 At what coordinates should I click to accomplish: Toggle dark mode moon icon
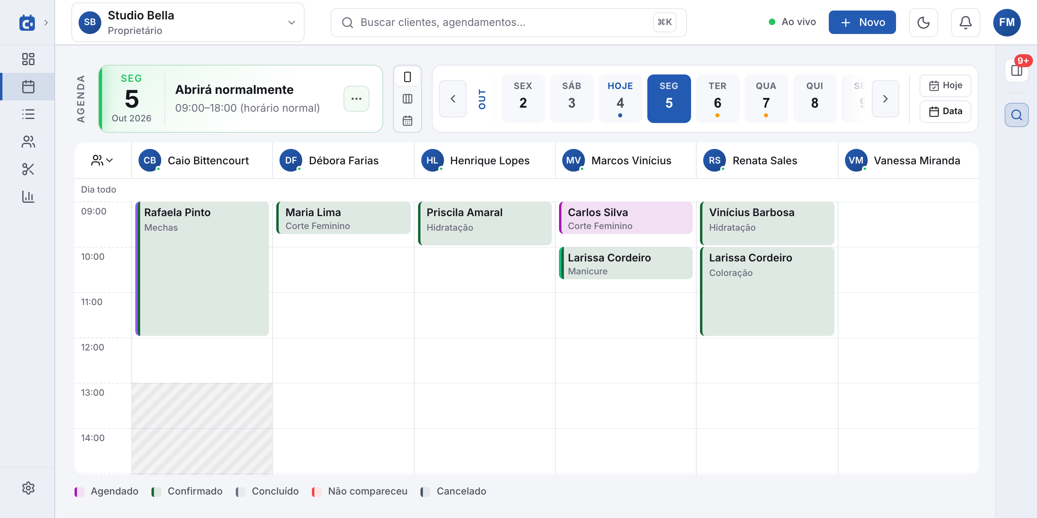pyautogui.click(x=923, y=23)
